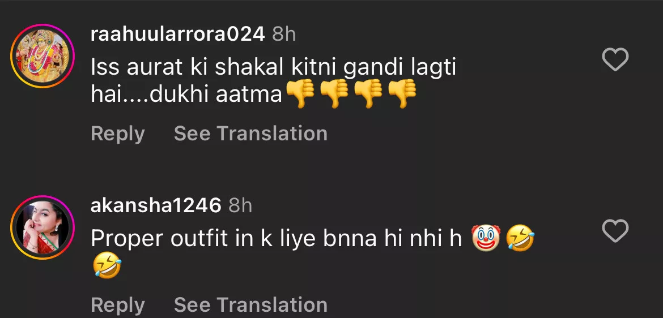Screen dimensions: 663x318
Task: Click the clown face emoji
Action: (x=486, y=239)
